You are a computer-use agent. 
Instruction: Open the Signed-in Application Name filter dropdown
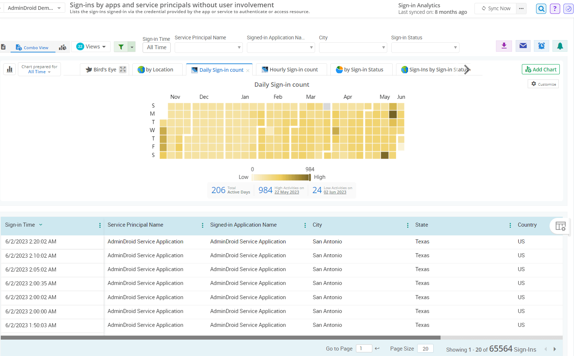[x=281, y=47]
